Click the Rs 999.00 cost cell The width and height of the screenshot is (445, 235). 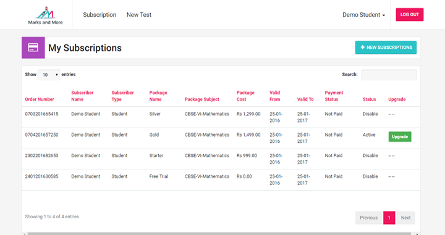(x=247, y=155)
